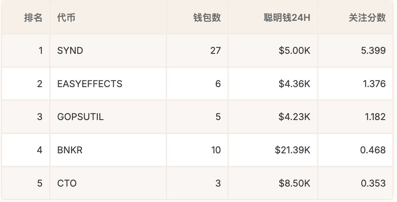Click the 1.376 attention score cell
The width and height of the screenshot is (397, 202).
click(x=374, y=84)
